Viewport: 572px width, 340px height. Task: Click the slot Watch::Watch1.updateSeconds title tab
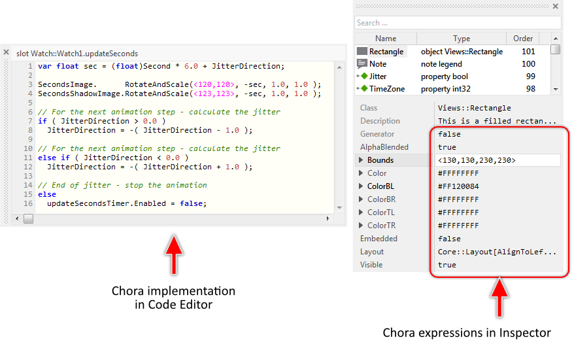(x=77, y=53)
